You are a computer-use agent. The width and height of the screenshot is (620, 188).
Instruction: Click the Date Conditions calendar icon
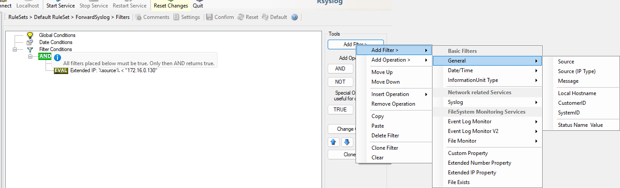(30, 42)
